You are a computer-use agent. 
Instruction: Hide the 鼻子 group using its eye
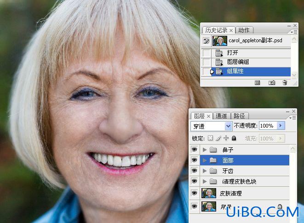tap(194, 150)
